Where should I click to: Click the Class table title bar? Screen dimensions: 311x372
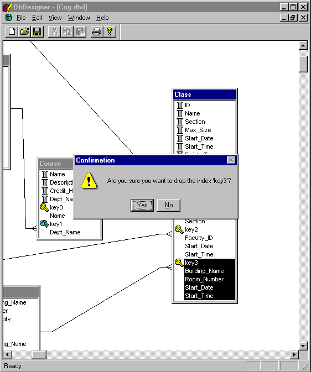point(205,95)
